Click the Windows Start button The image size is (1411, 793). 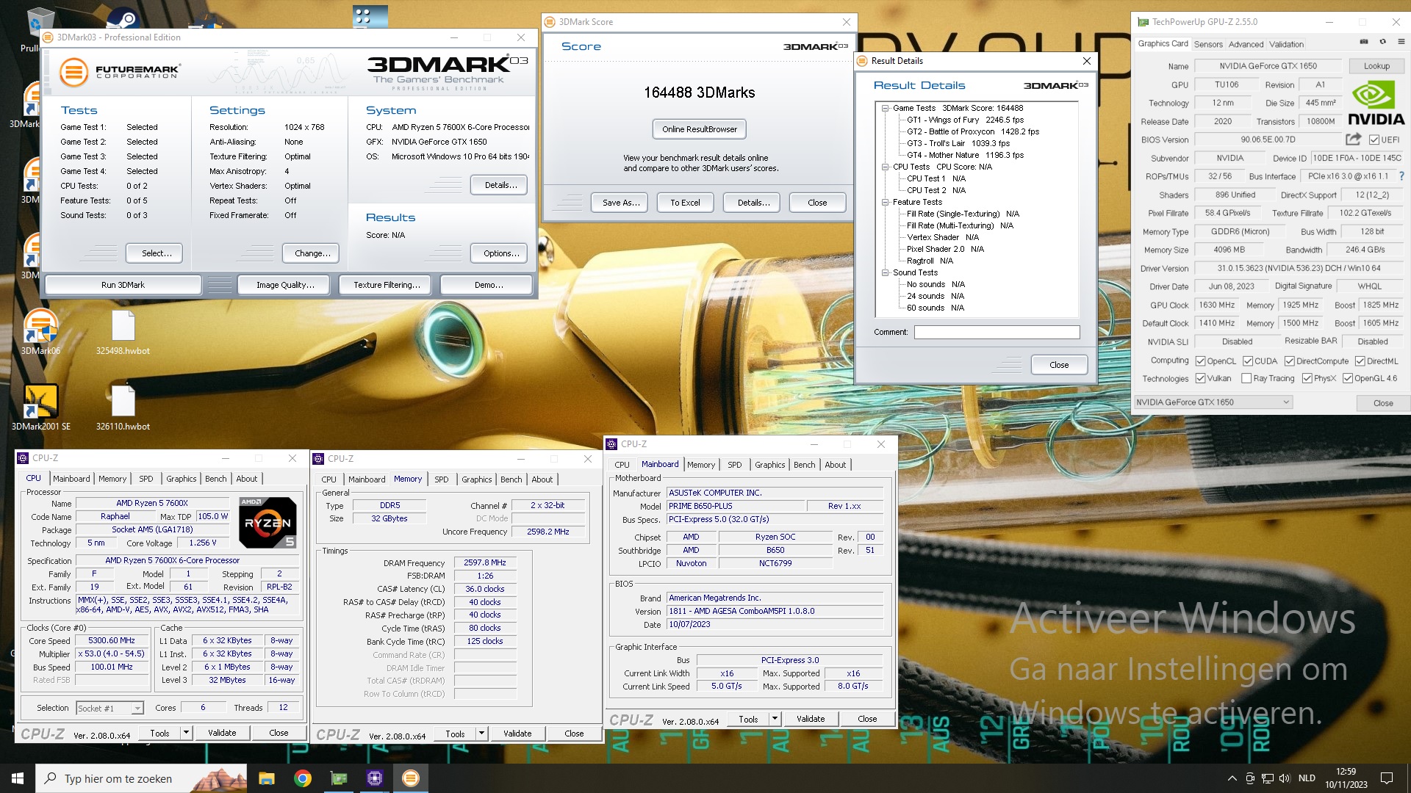[x=18, y=778]
